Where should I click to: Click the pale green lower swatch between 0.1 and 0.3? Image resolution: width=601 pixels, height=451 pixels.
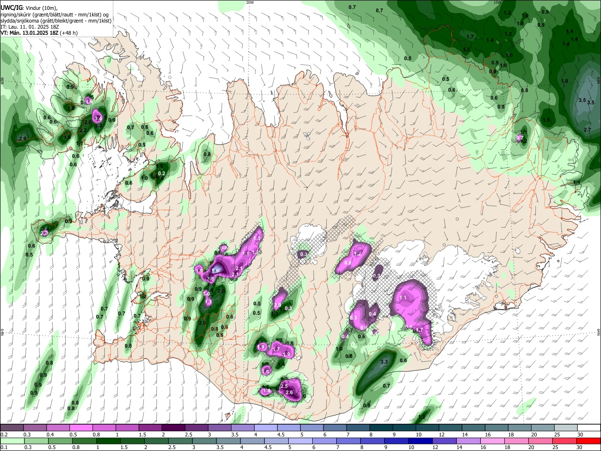(12, 441)
